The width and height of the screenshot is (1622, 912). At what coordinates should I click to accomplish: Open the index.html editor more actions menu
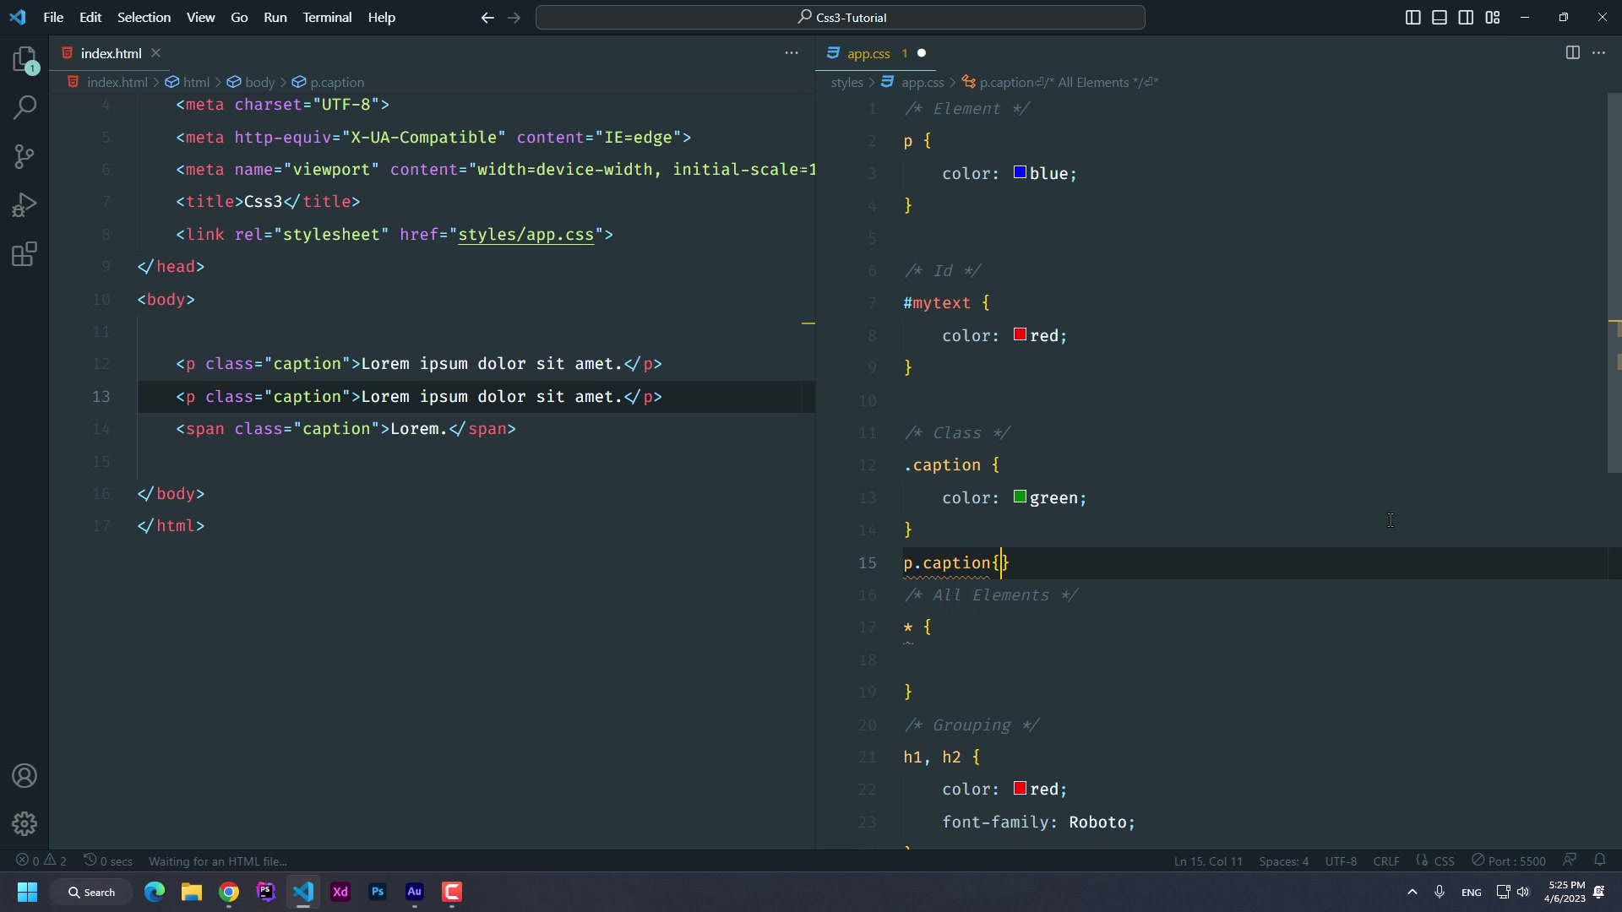(792, 52)
